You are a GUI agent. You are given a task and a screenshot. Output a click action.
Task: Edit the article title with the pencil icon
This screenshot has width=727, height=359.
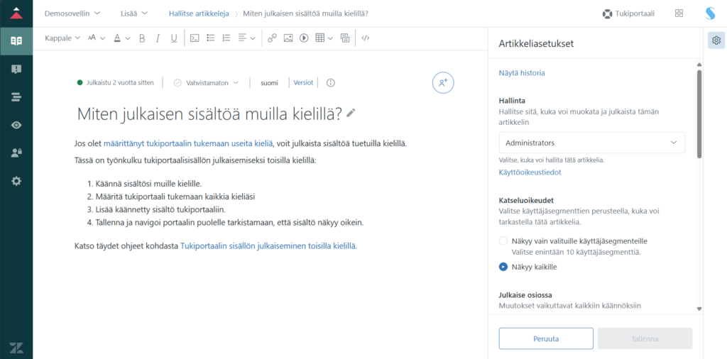point(351,113)
